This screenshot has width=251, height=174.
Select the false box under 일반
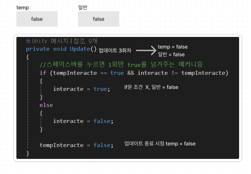coord(99,19)
